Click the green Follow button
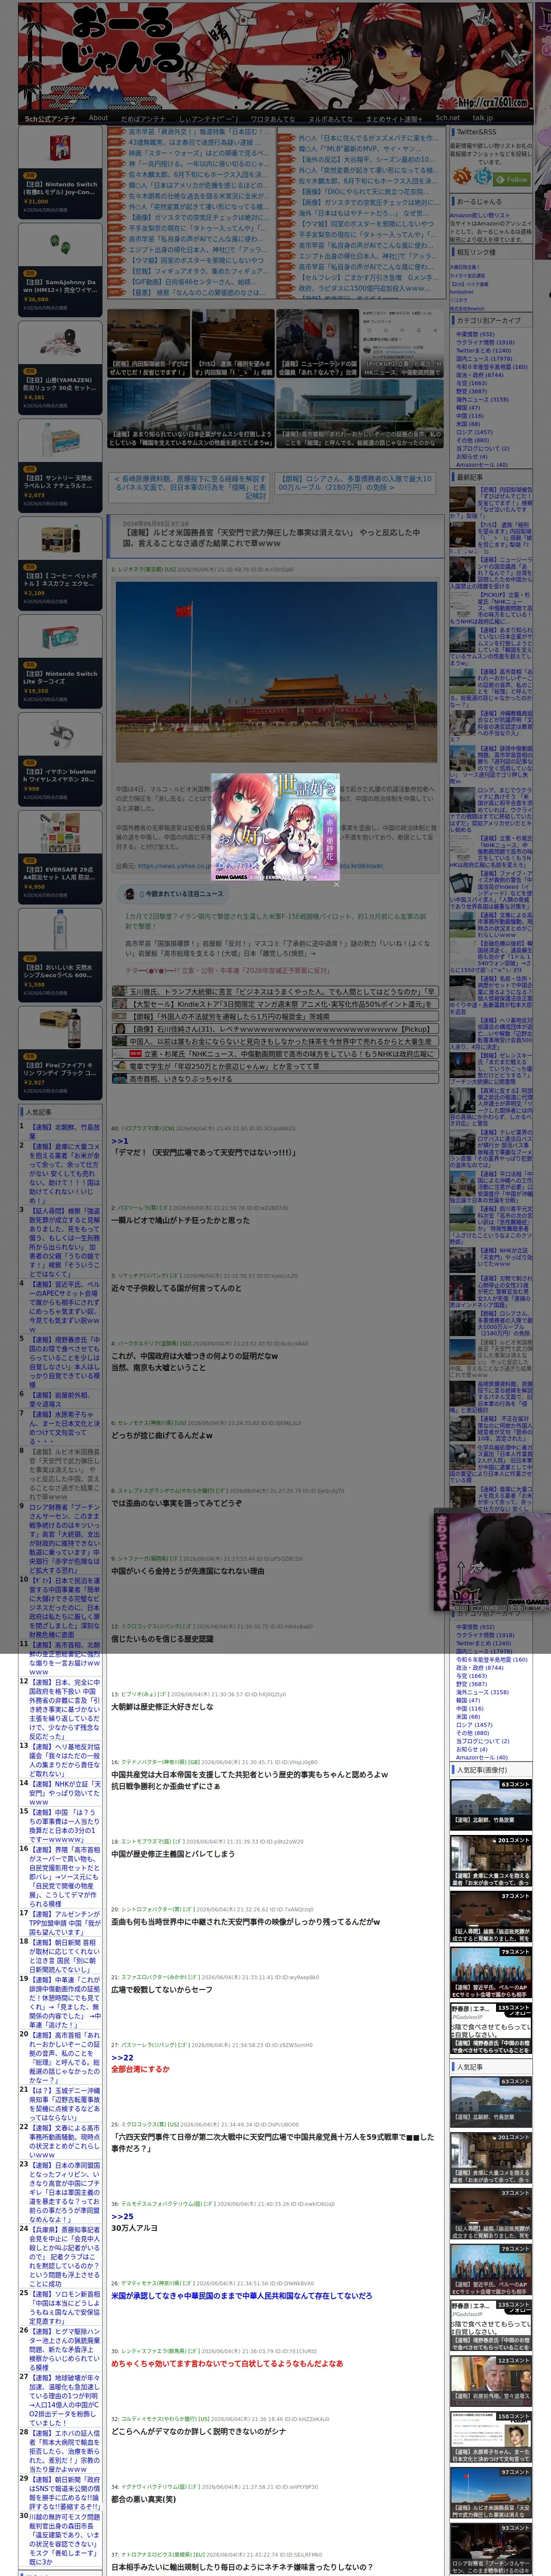The width and height of the screenshot is (551, 2576). click(511, 179)
